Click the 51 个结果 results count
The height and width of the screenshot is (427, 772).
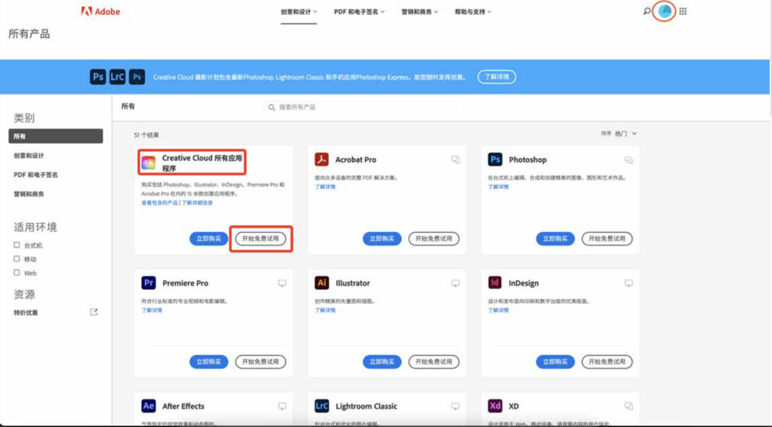(x=147, y=135)
